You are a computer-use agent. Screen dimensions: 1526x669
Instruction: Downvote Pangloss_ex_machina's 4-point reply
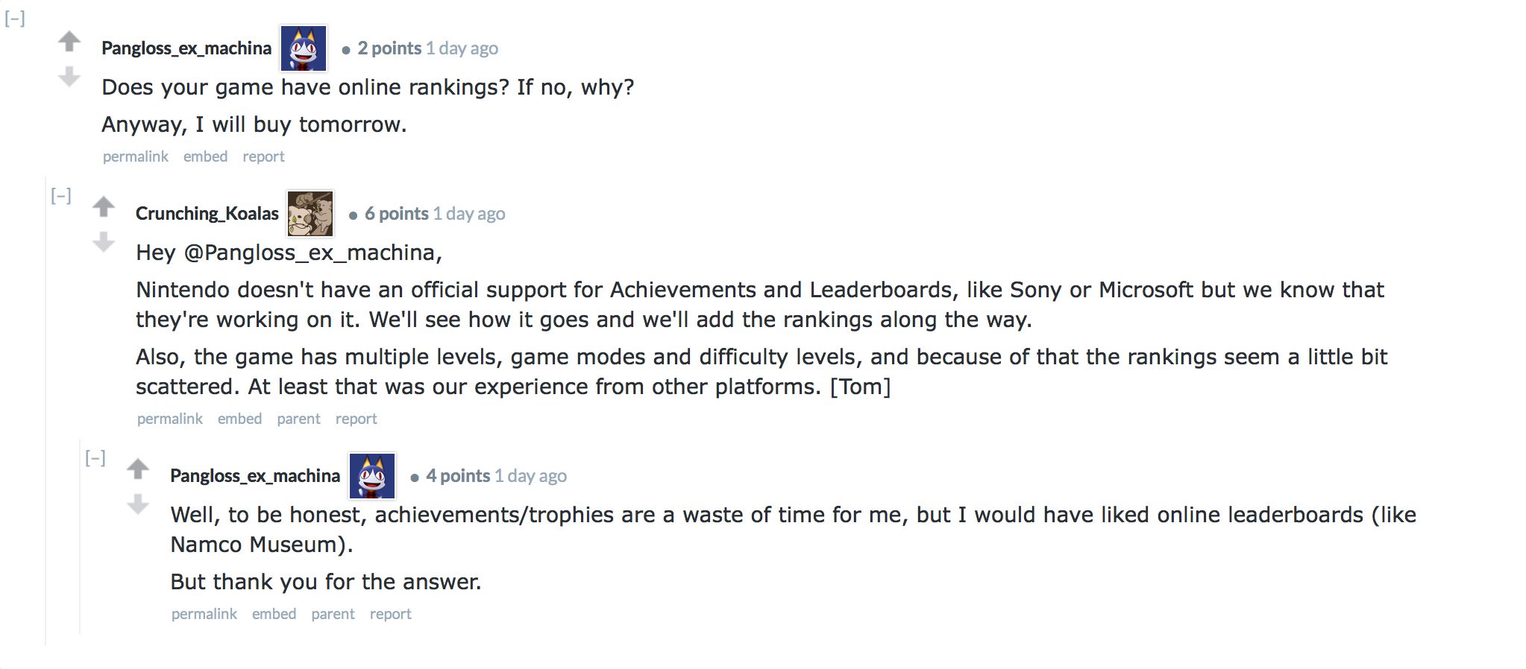138,504
